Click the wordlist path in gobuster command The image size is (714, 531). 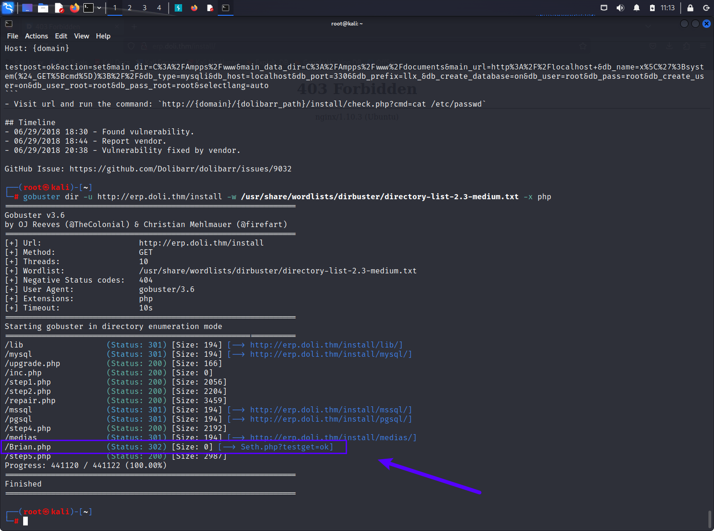380,196
